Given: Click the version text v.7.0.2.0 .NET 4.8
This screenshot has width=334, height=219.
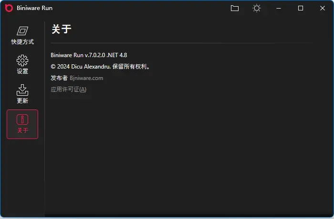Looking at the screenshot, I should pyautogui.click(x=106, y=55).
